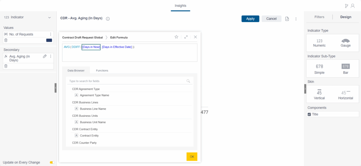
Task: Click the info icon beside widget title
Action: click(108, 19)
